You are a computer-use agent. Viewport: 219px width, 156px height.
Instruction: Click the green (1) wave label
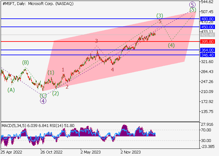pyautogui.click(x=51, y=73)
